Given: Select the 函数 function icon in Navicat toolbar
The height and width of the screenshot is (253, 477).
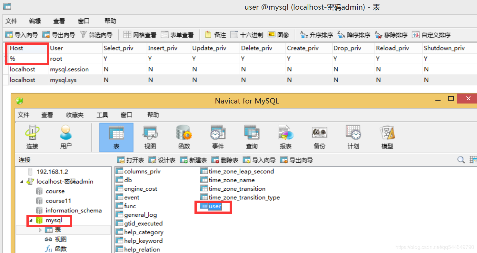Looking at the screenshot, I should tap(184, 137).
